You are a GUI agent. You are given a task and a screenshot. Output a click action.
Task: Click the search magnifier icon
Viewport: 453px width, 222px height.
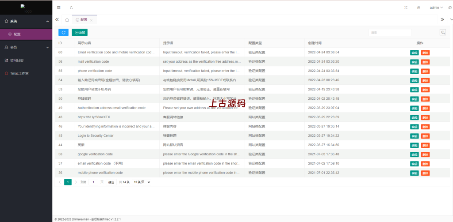(x=442, y=32)
